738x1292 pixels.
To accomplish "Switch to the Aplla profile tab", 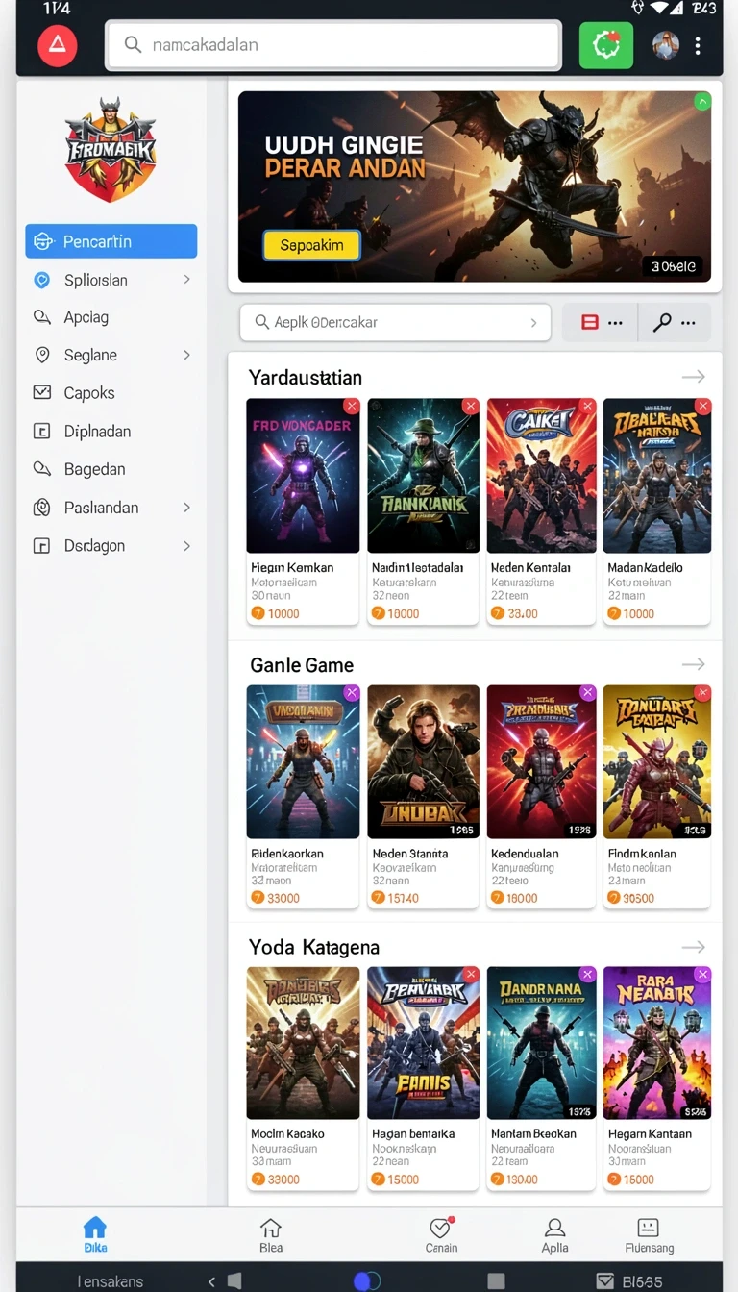I will [554, 1234].
